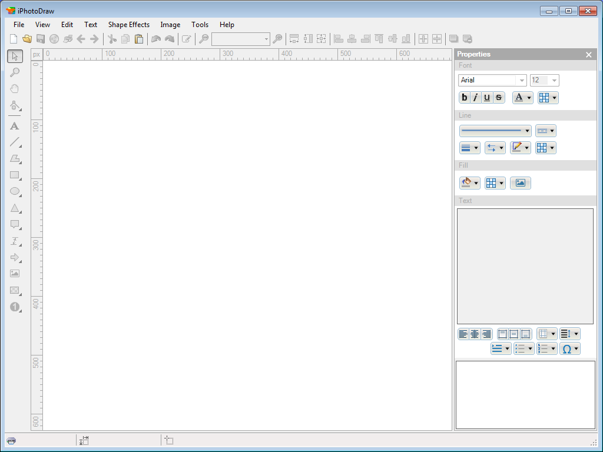The height and width of the screenshot is (452, 603).
Task: Toggle italic text formatting
Action: 475,97
